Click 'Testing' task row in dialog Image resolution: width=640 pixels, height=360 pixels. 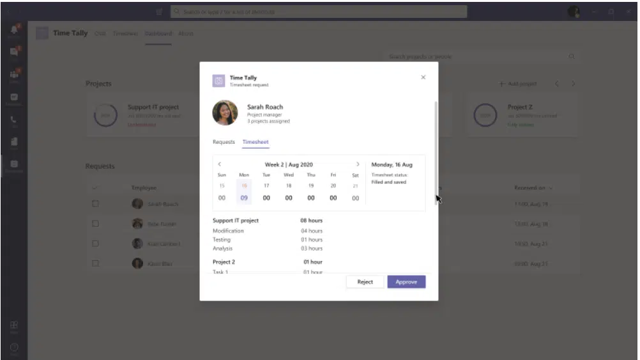[268, 240]
